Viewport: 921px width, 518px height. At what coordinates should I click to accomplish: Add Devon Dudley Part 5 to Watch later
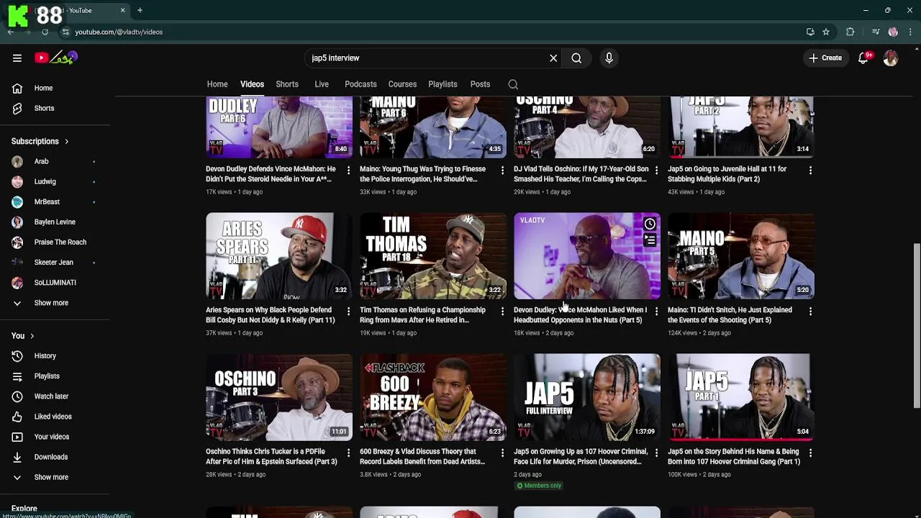650,224
